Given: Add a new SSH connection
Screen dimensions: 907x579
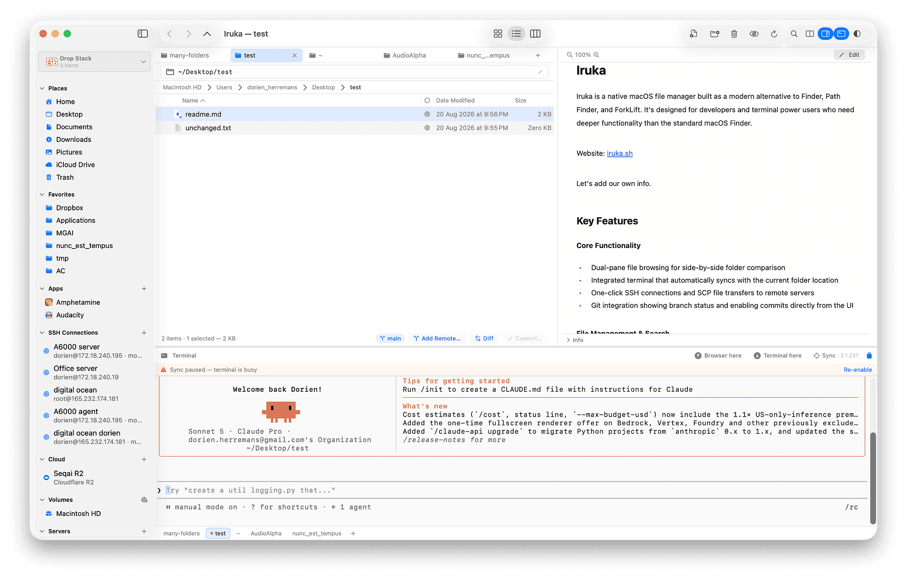Looking at the screenshot, I should click(144, 333).
